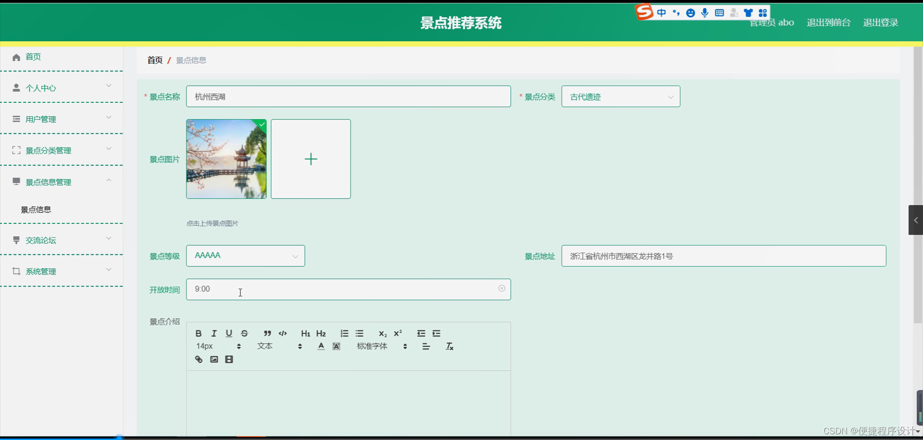Click 退出登录 in the top bar
923x440 pixels.
880,22
